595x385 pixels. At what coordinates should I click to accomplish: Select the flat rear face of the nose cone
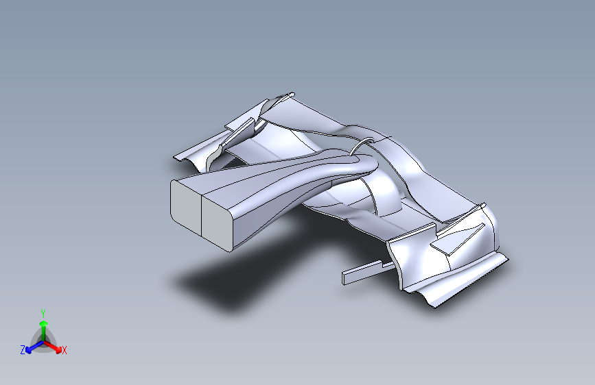[x=201, y=214]
